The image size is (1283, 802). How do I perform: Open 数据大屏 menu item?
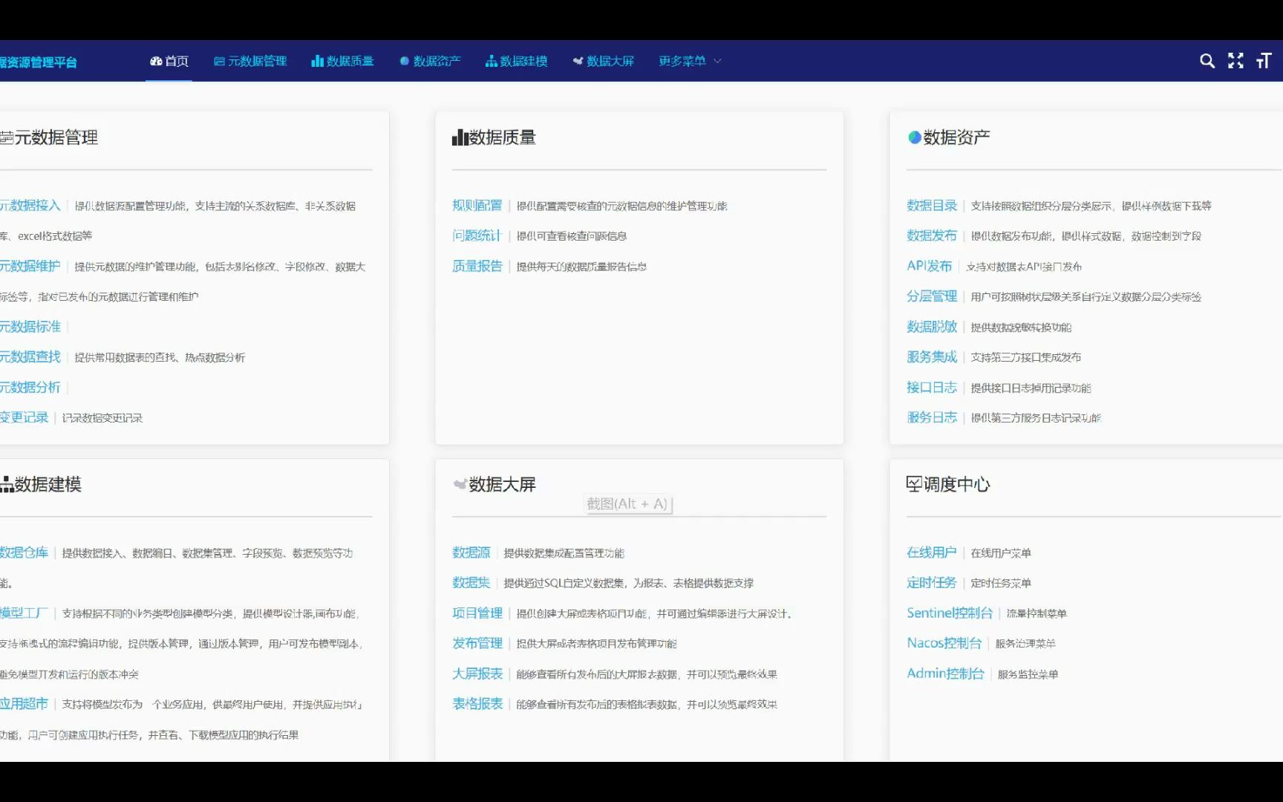604,61
